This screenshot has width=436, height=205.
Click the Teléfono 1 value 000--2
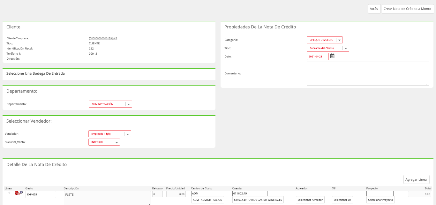[93, 54]
